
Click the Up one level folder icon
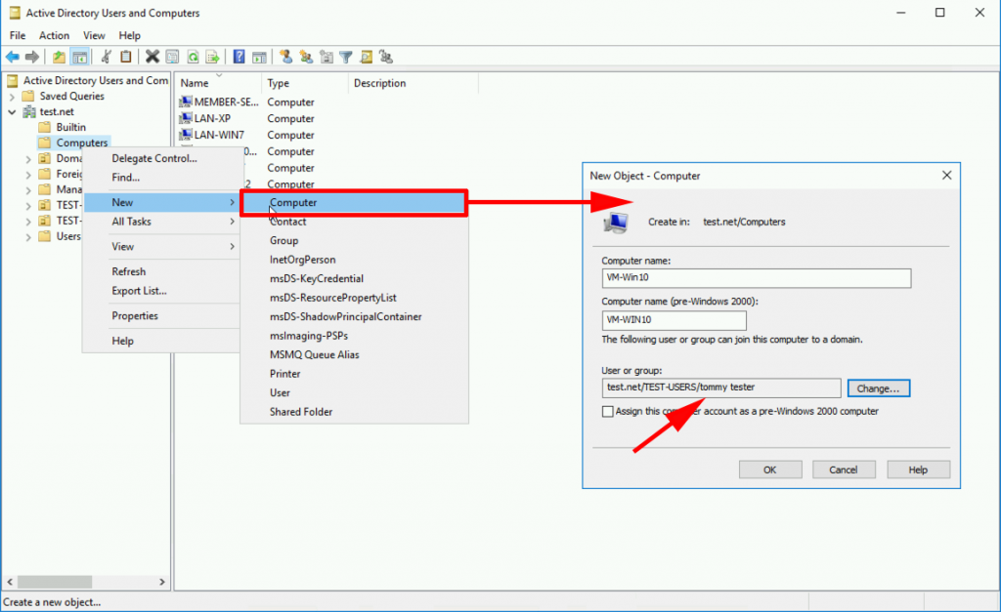tap(60, 57)
